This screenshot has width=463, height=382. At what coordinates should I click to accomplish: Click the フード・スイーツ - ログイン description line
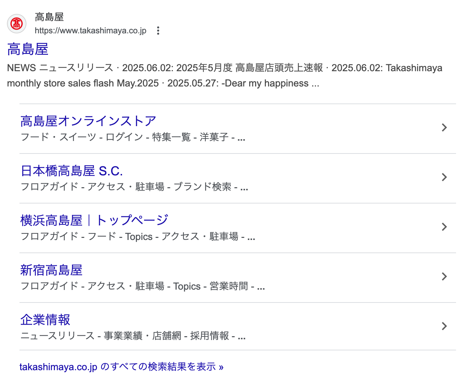(133, 137)
